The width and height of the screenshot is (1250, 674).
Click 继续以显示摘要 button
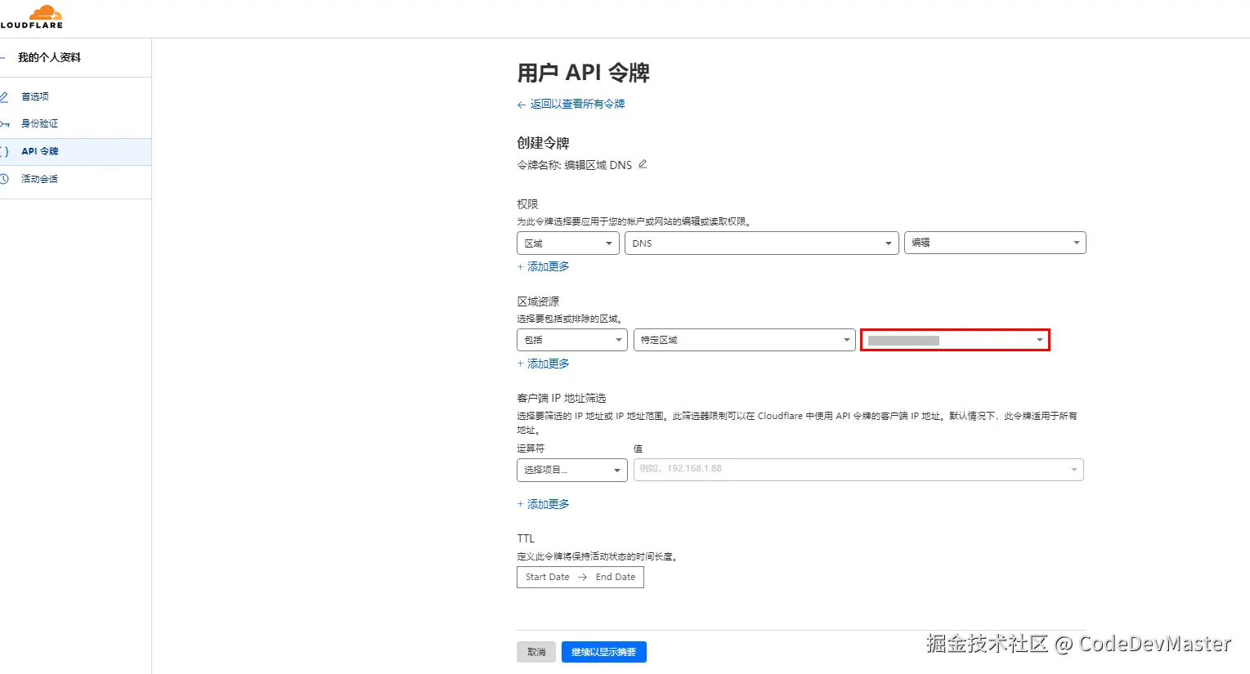pos(604,652)
